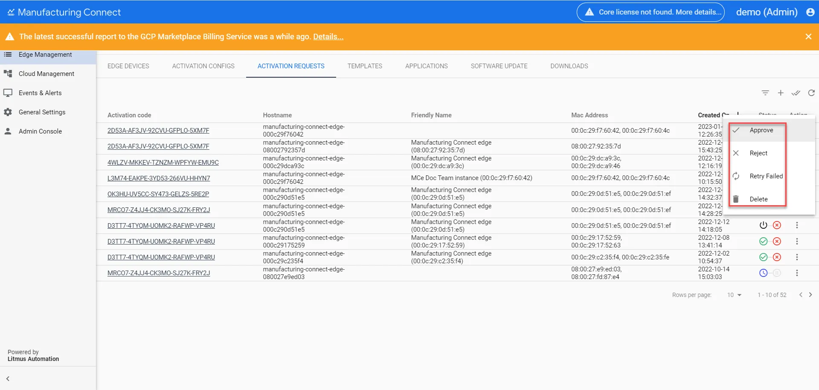Viewport: 819px width, 390px height.
Task: Open the rows per page dropdown
Action: click(735, 295)
